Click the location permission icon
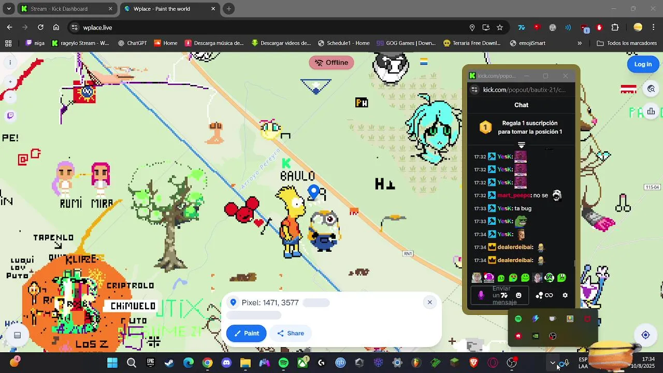The width and height of the screenshot is (663, 373). click(472, 27)
